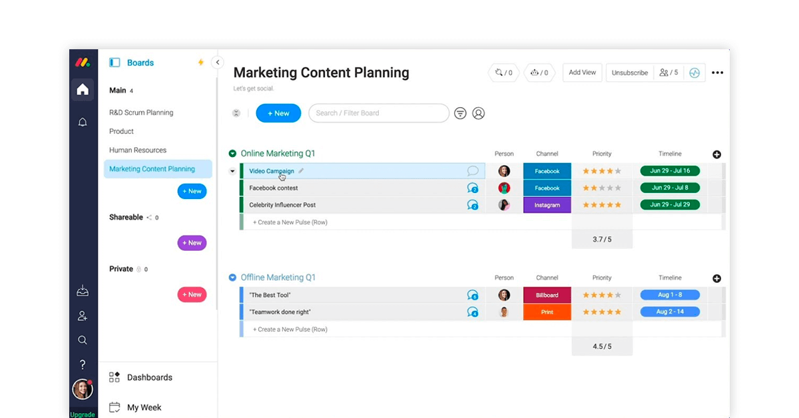Open My Week in the sidebar
Viewport: 799px width, 418px height.
[x=136, y=407]
